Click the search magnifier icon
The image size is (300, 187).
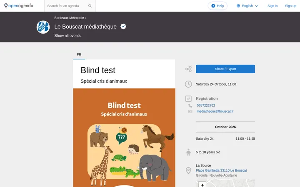[x=90, y=6]
